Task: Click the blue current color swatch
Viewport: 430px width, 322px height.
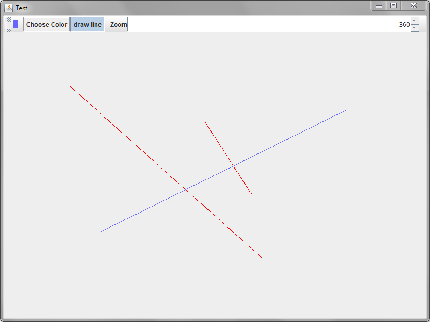Action: (x=16, y=24)
